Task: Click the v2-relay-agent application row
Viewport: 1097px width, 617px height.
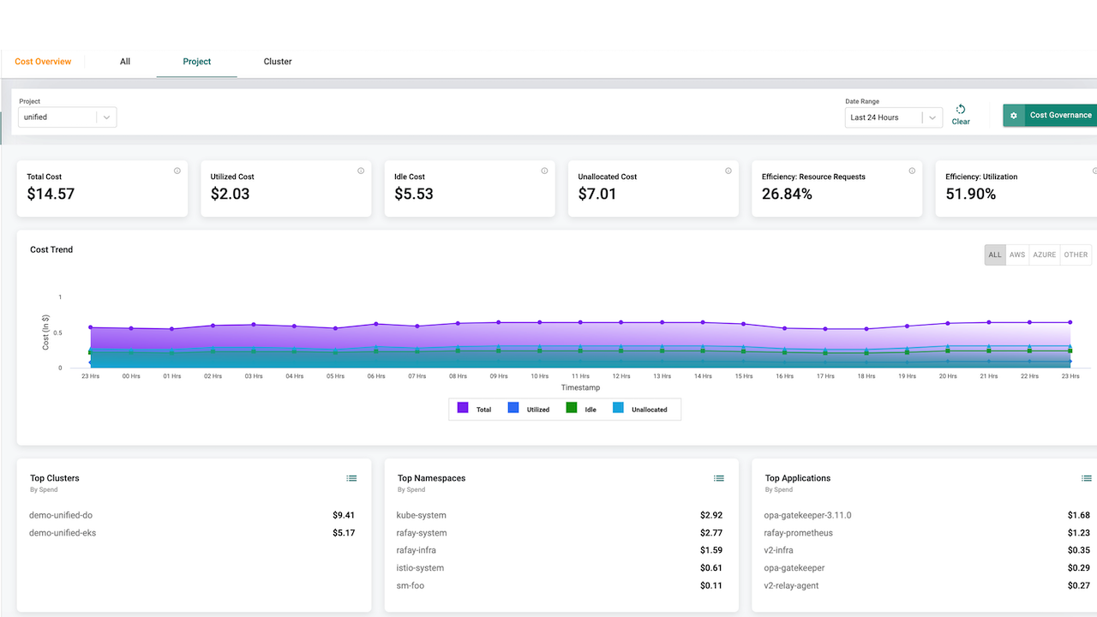Action: click(x=927, y=586)
